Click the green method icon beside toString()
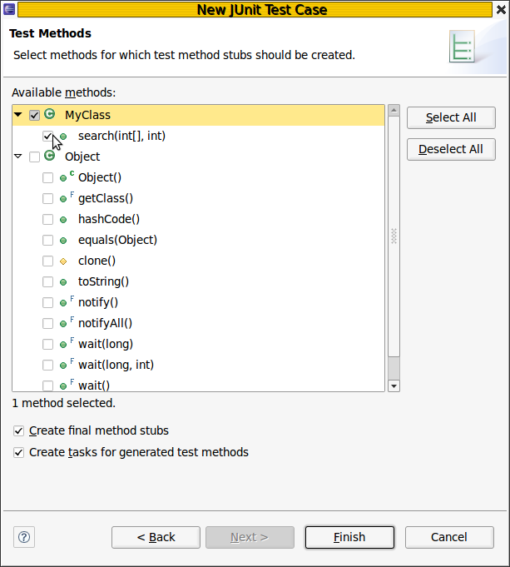 (63, 282)
